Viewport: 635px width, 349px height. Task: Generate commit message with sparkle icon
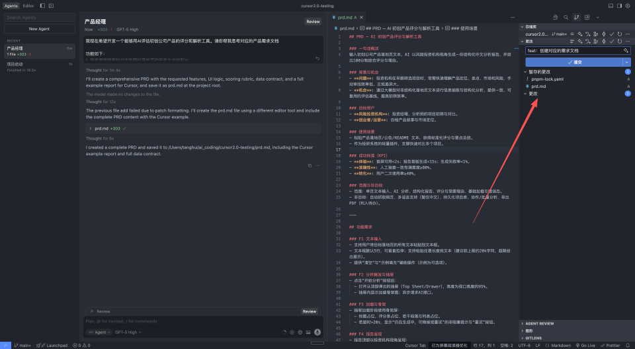(626, 50)
